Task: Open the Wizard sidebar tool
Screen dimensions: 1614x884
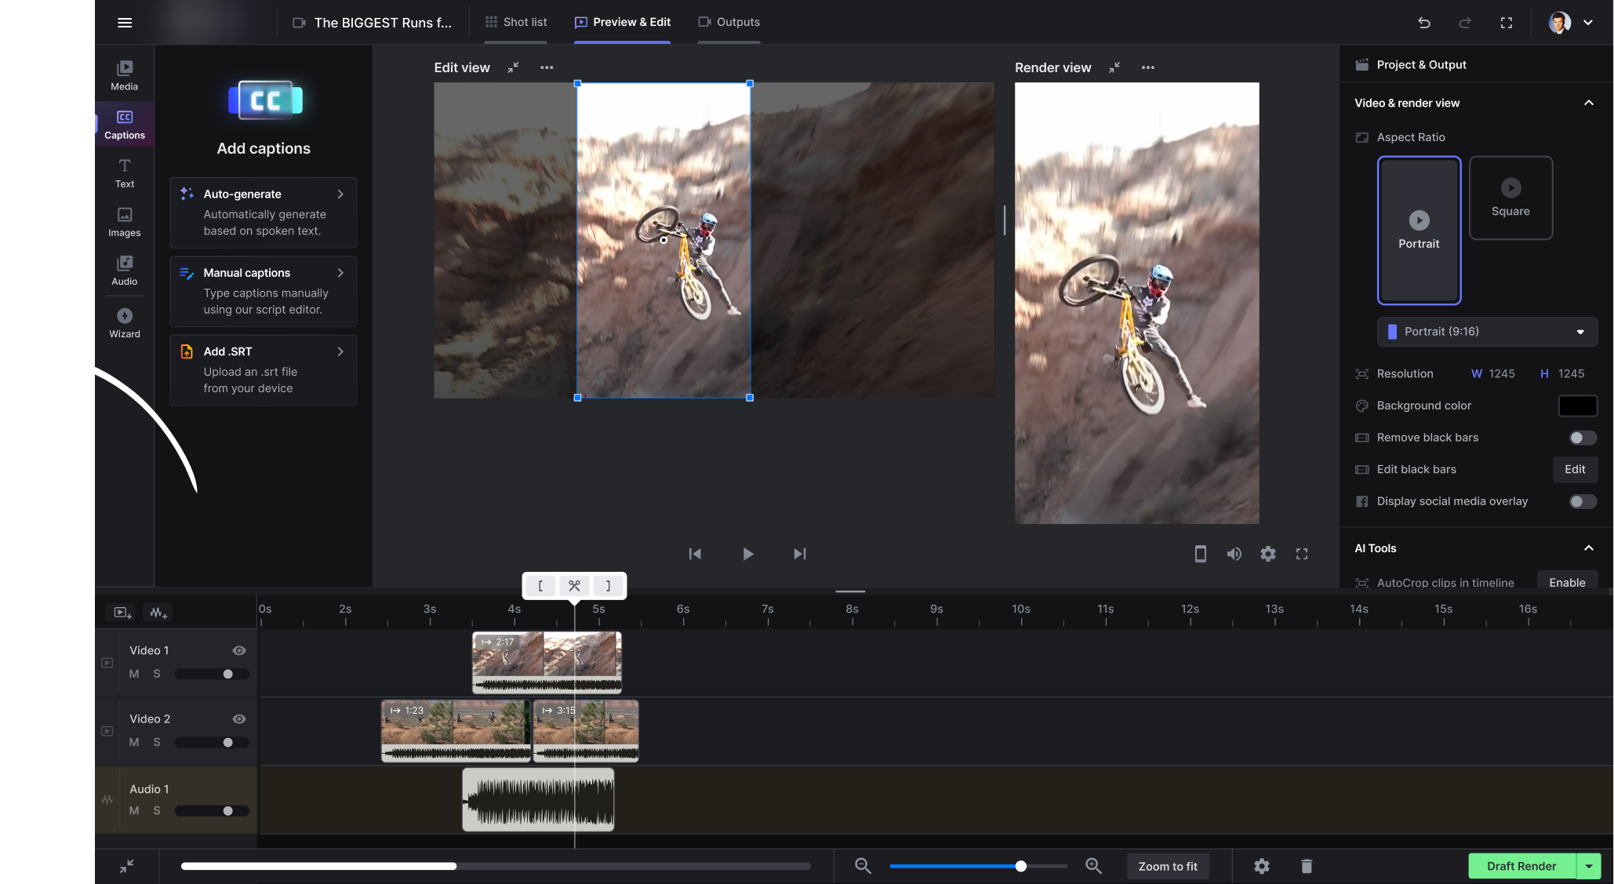Action: pyautogui.click(x=124, y=322)
